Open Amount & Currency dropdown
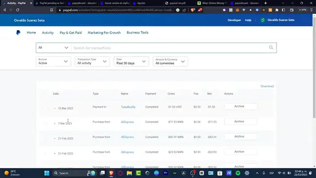316x178 pixels. pos(170,61)
